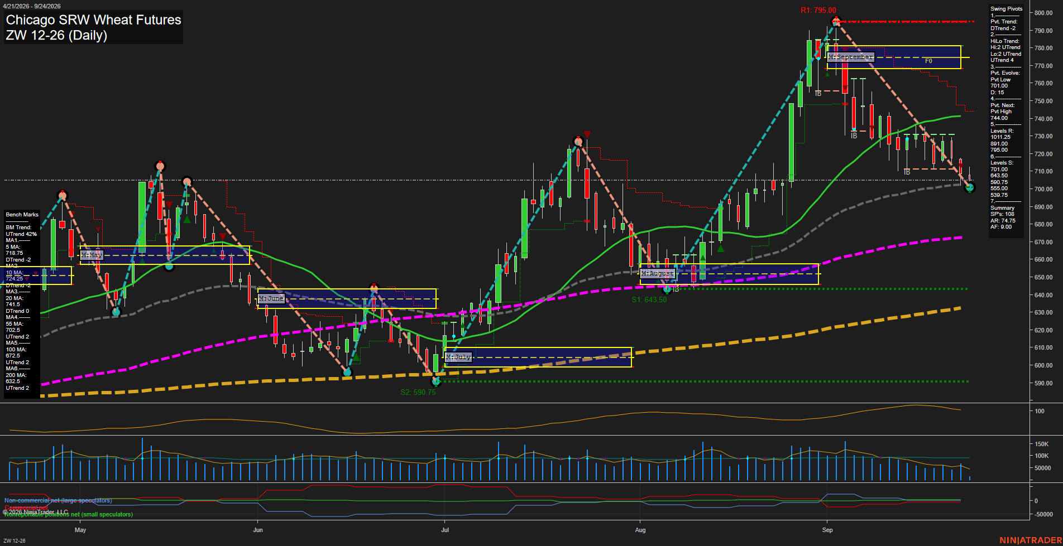This screenshot has height=546, width=1063.
Task: Select the "Levels S:" heading
Action: point(1002,163)
